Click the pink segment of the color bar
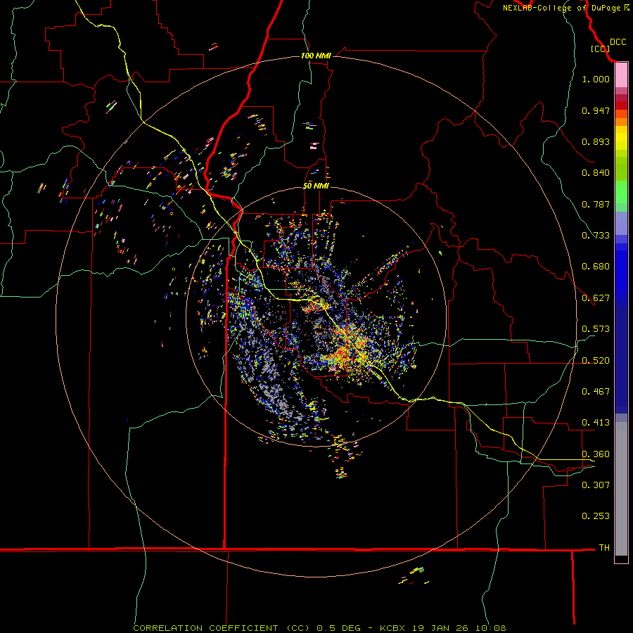633x633 pixels. point(621,75)
